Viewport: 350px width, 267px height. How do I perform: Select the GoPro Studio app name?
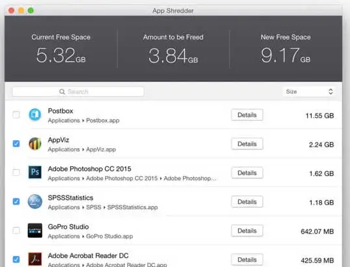68,227
